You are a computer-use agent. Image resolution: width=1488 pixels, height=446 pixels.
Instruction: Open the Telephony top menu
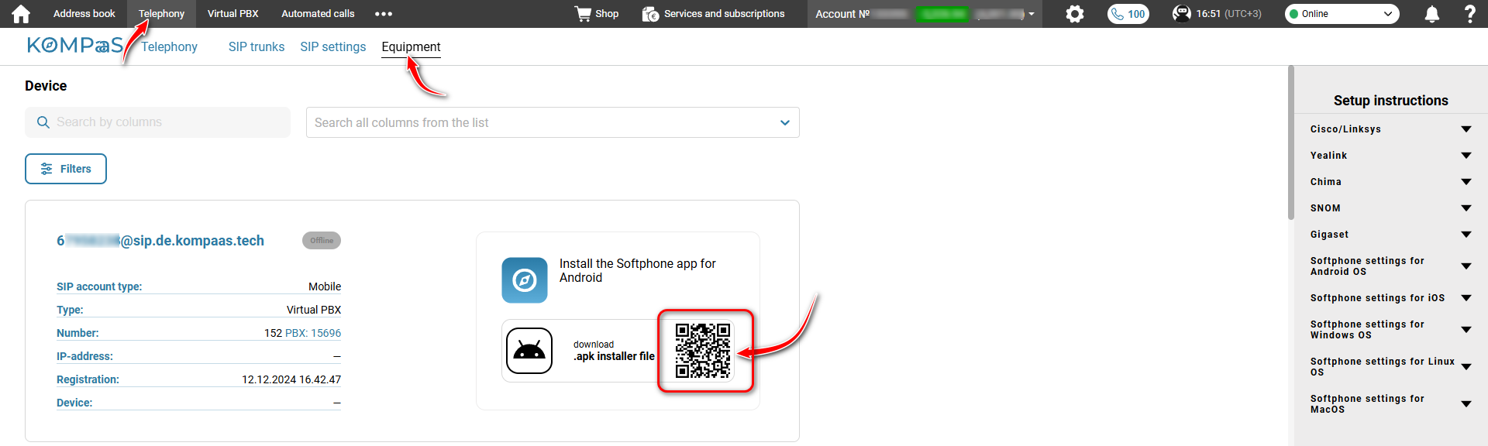161,14
